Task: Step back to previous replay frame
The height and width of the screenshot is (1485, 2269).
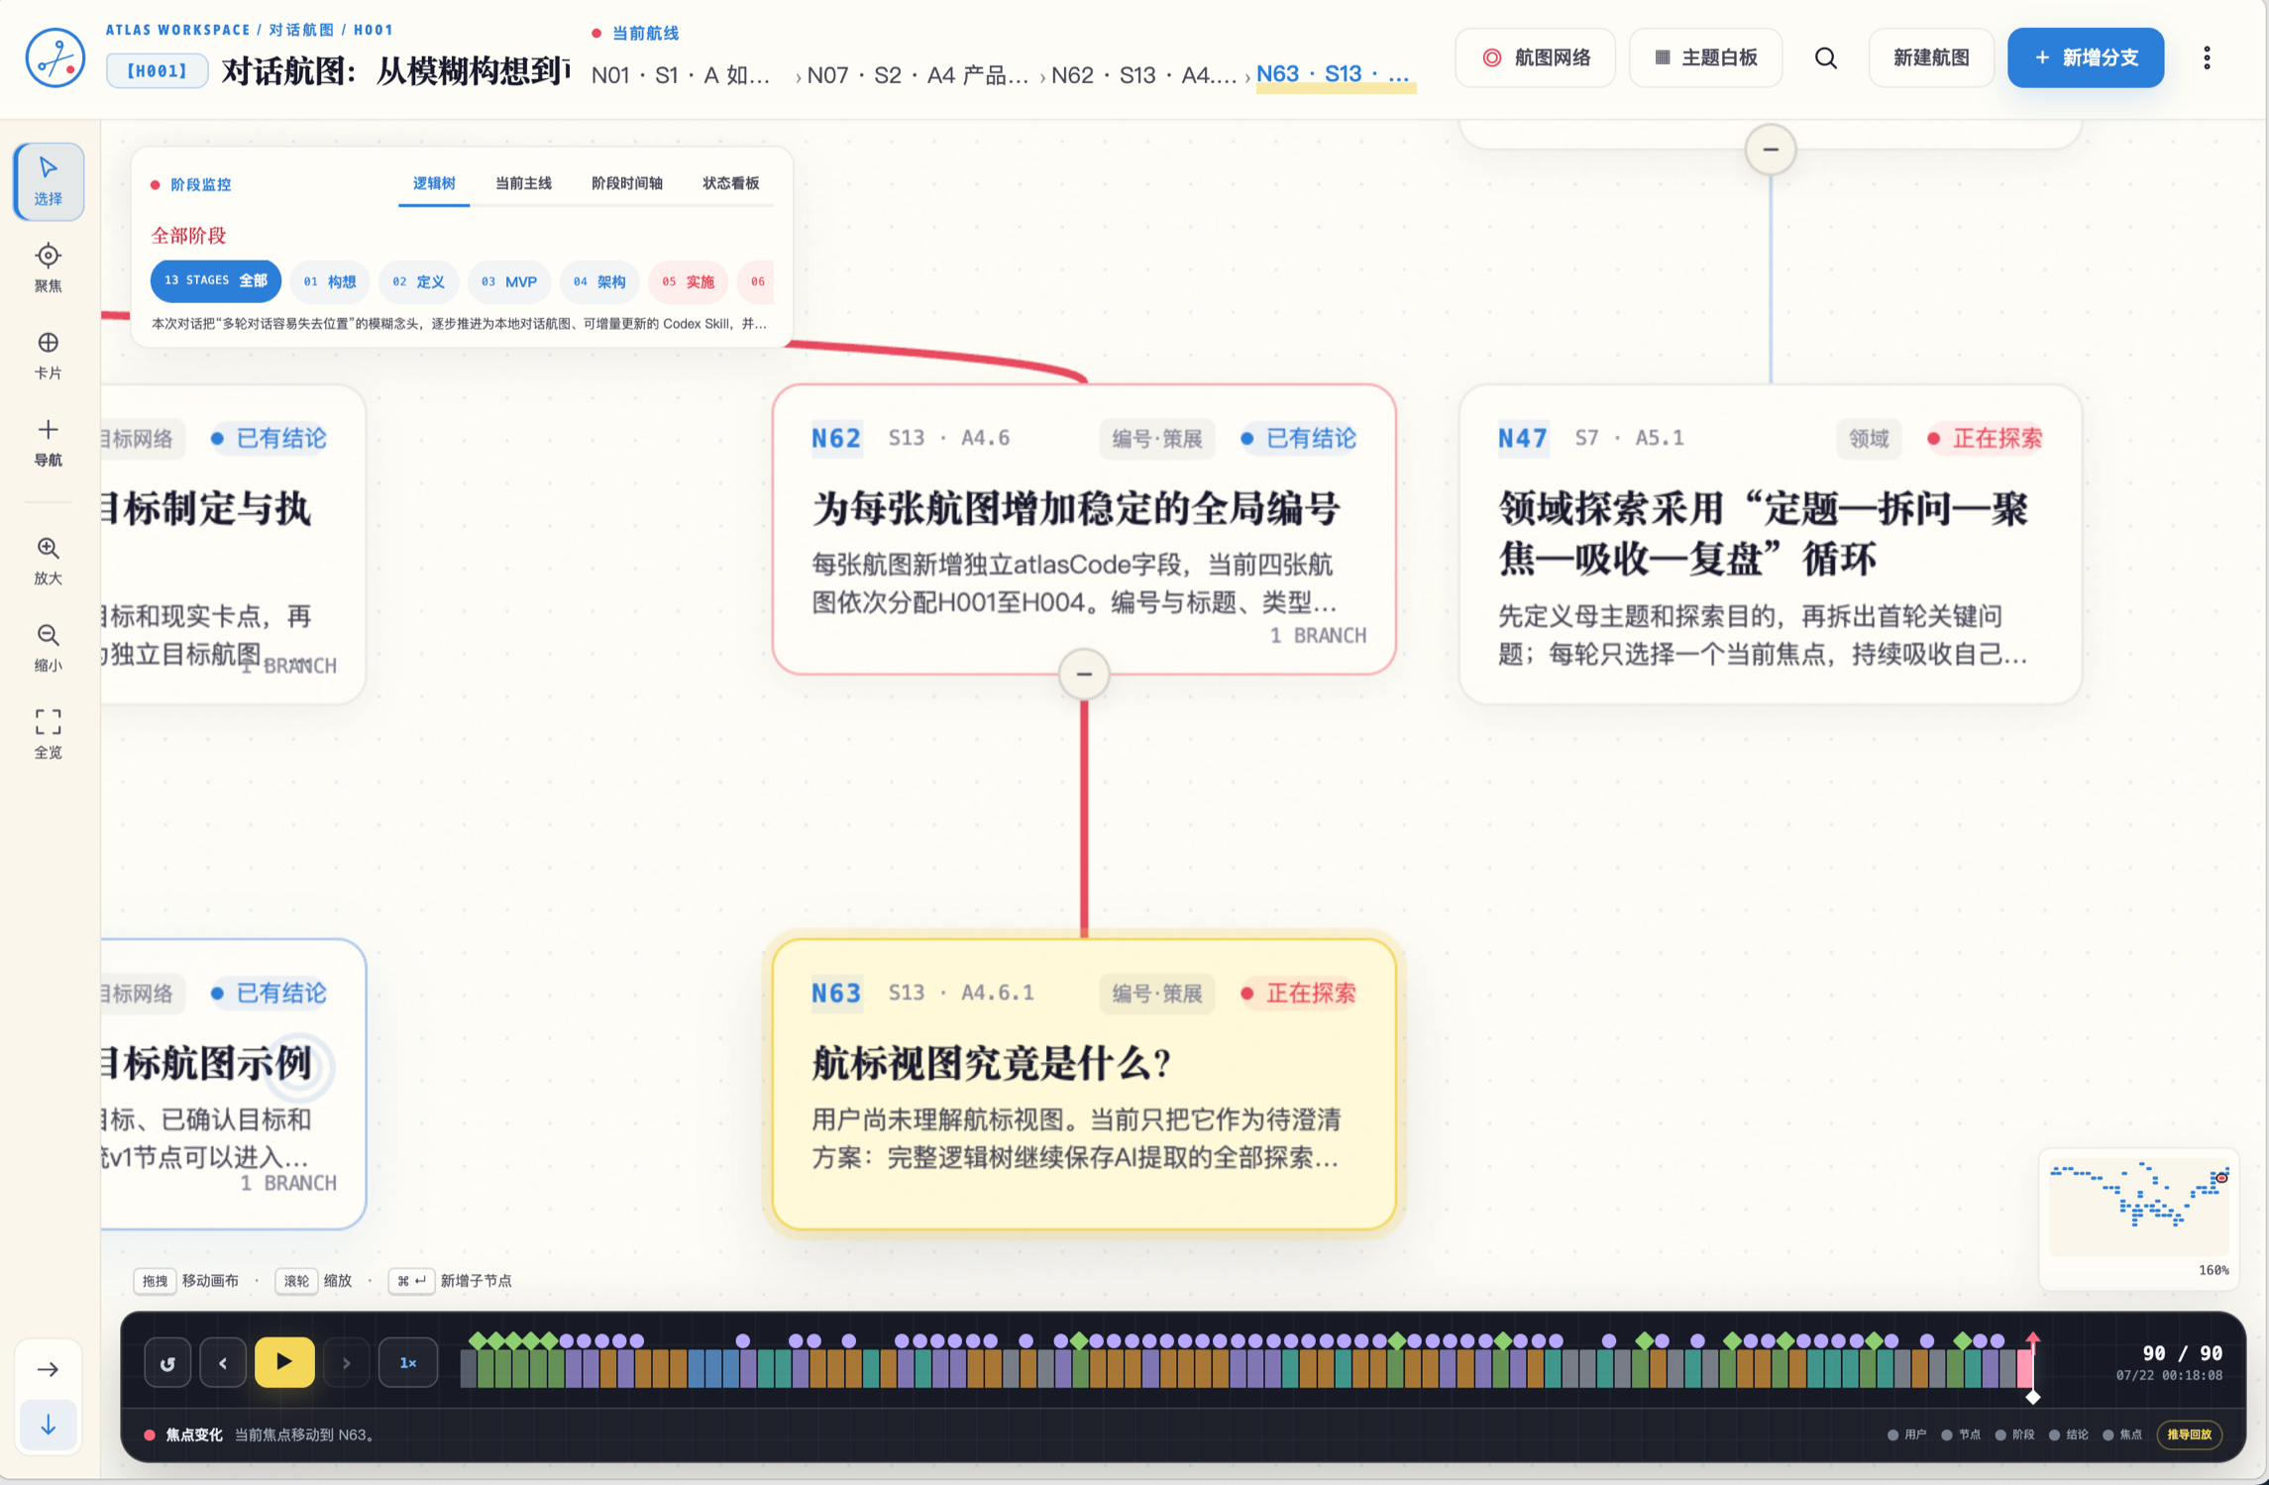Action: (x=223, y=1363)
